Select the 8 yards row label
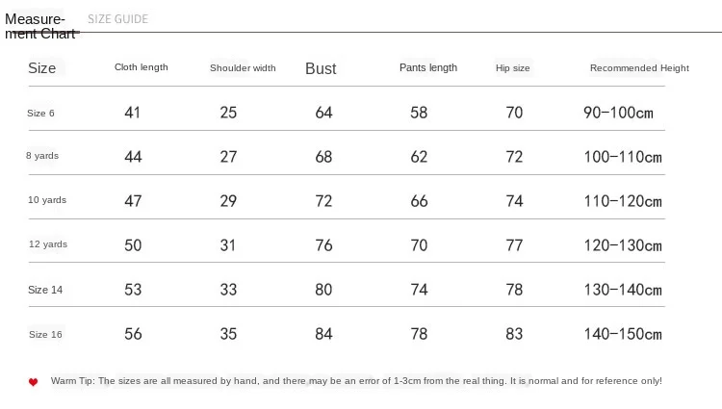722x409 pixels. click(42, 156)
